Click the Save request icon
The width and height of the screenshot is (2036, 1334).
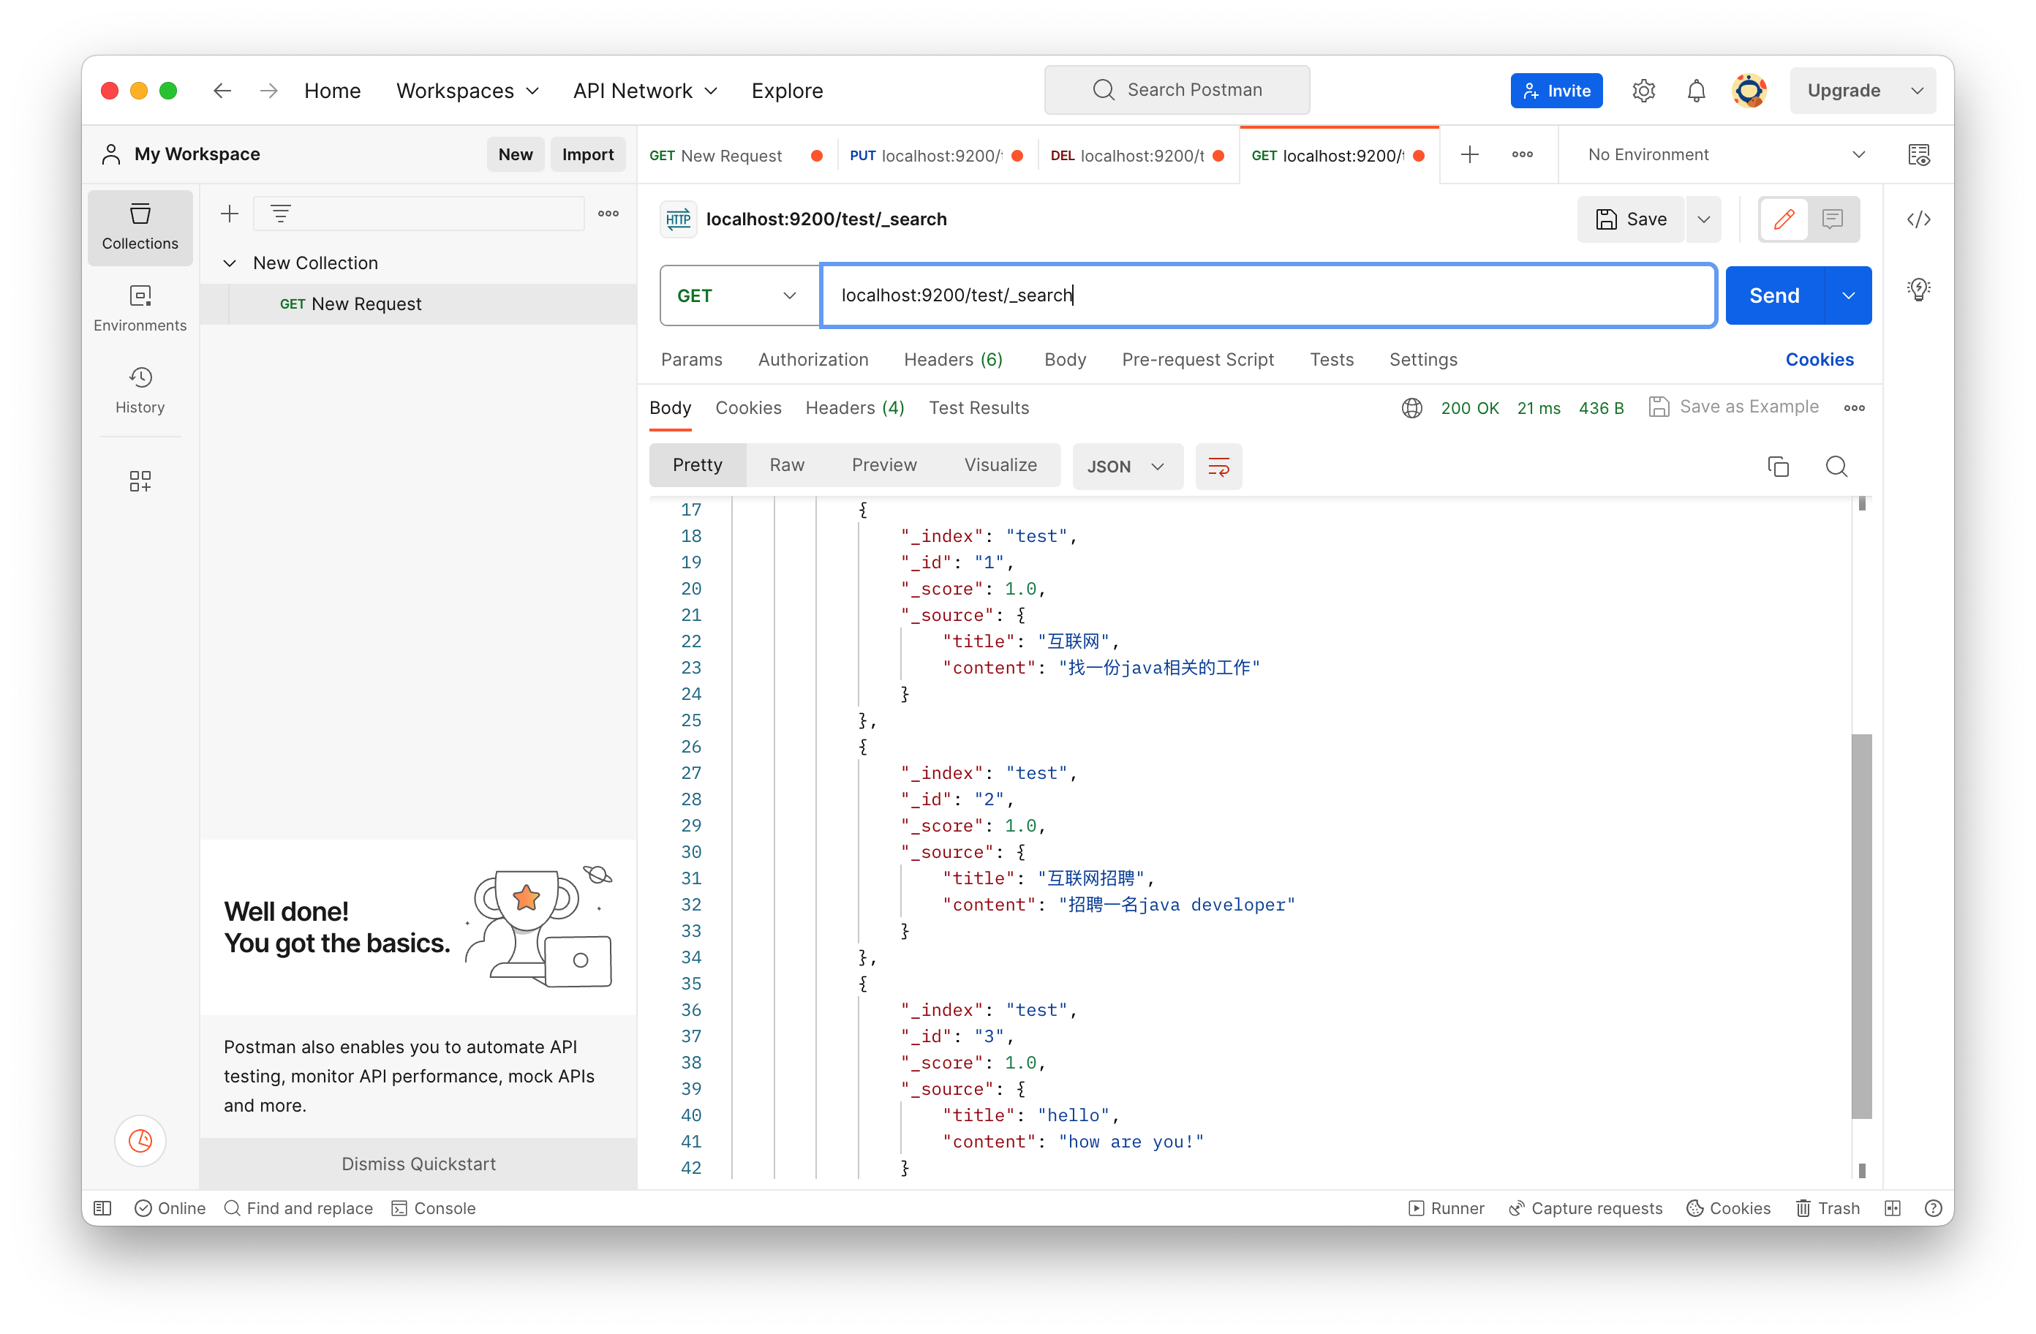pyautogui.click(x=1631, y=219)
